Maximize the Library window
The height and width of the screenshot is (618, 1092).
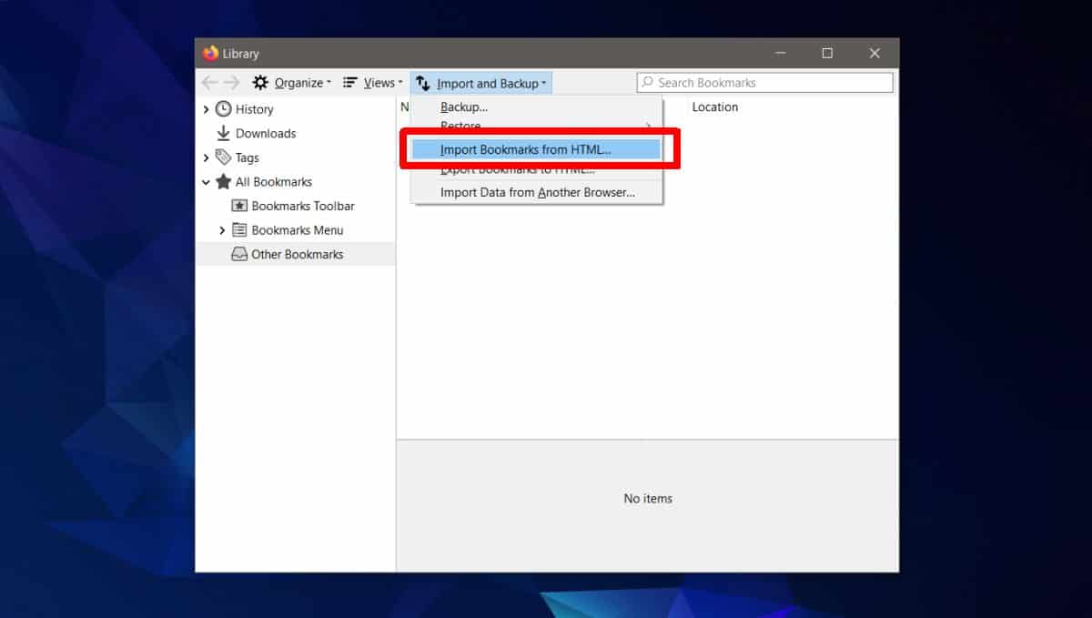coord(826,53)
